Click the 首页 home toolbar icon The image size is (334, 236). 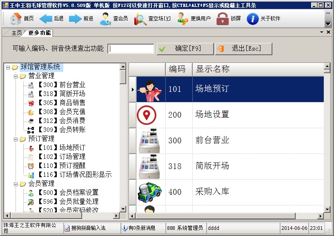[x=16, y=18]
